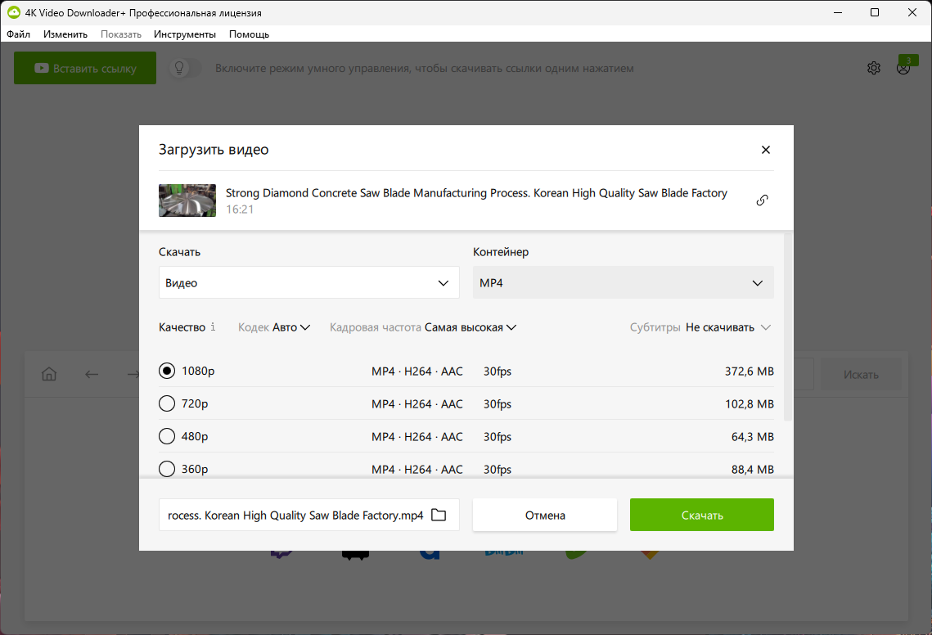The width and height of the screenshot is (932, 635).
Task: Click the green Скачать button
Action: pos(702,515)
